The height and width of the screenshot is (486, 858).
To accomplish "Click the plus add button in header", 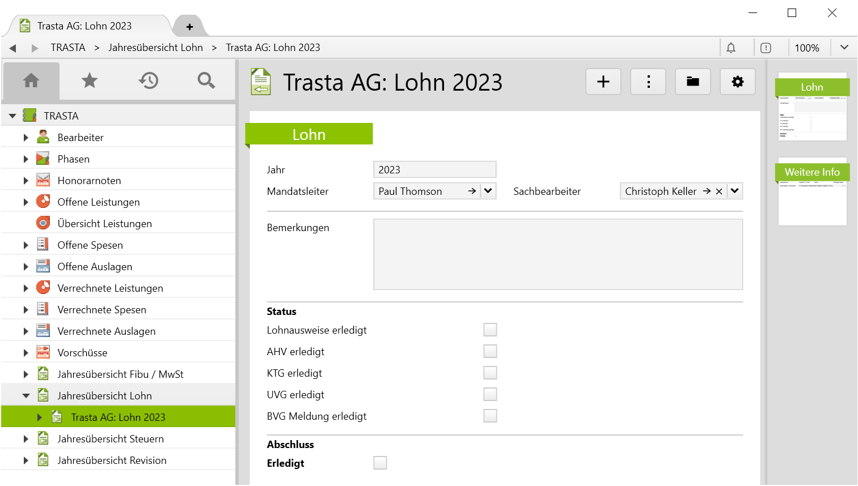I will [x=603, y=82].
